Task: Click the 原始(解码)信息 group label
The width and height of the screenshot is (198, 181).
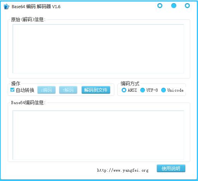Action: point(28,19)
